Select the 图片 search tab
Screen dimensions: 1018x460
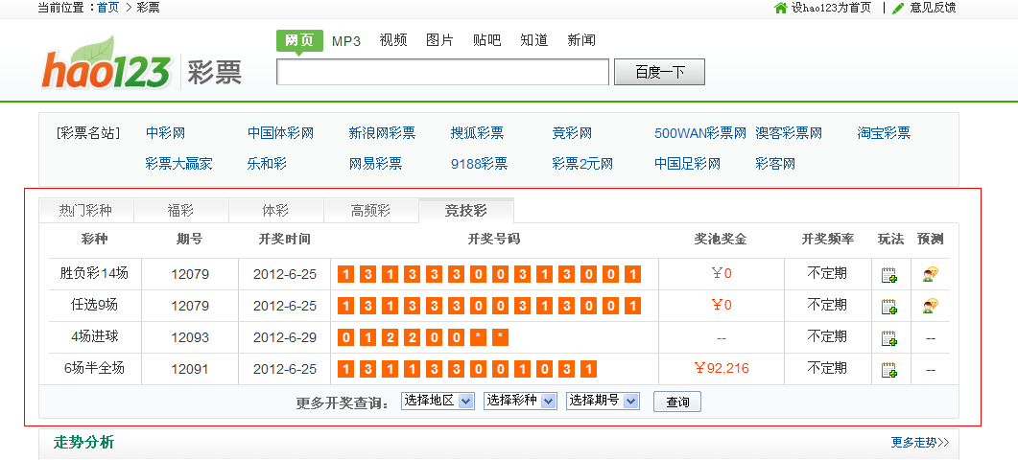click(x=439, y=40)
